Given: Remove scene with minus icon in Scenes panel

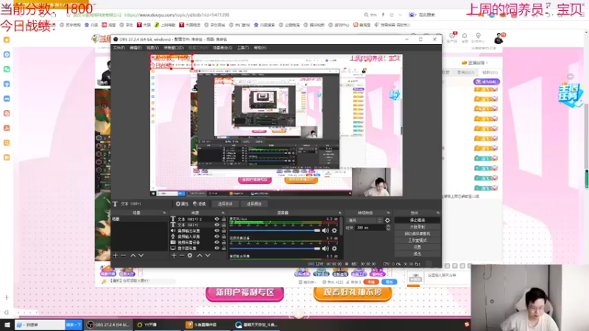Looking at the screenshot, I should point(123,255).
